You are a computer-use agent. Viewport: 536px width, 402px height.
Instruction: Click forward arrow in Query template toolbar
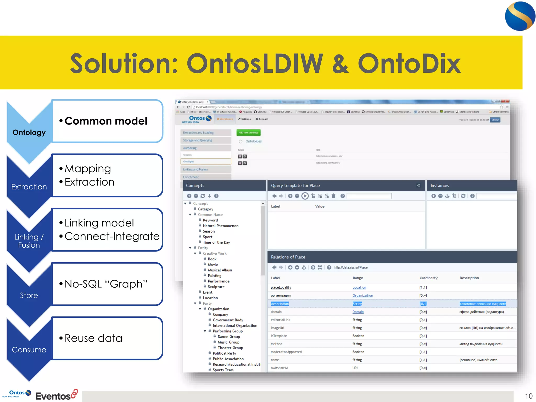281,196
